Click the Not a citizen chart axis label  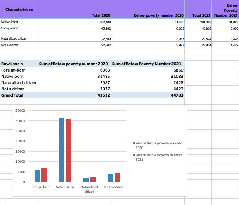[x=113, y=187]
